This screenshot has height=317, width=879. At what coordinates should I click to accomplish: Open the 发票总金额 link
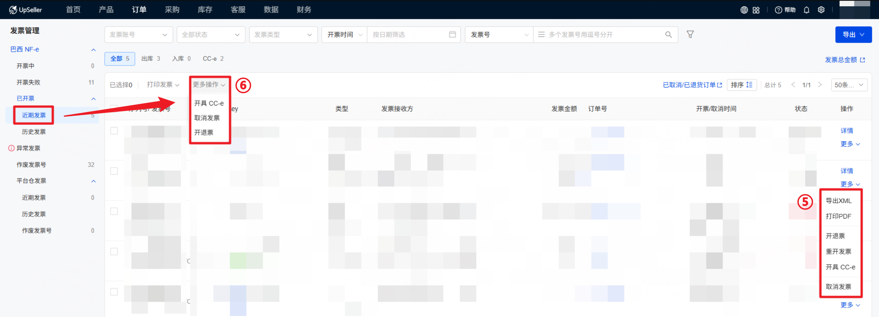coord(844,60)
